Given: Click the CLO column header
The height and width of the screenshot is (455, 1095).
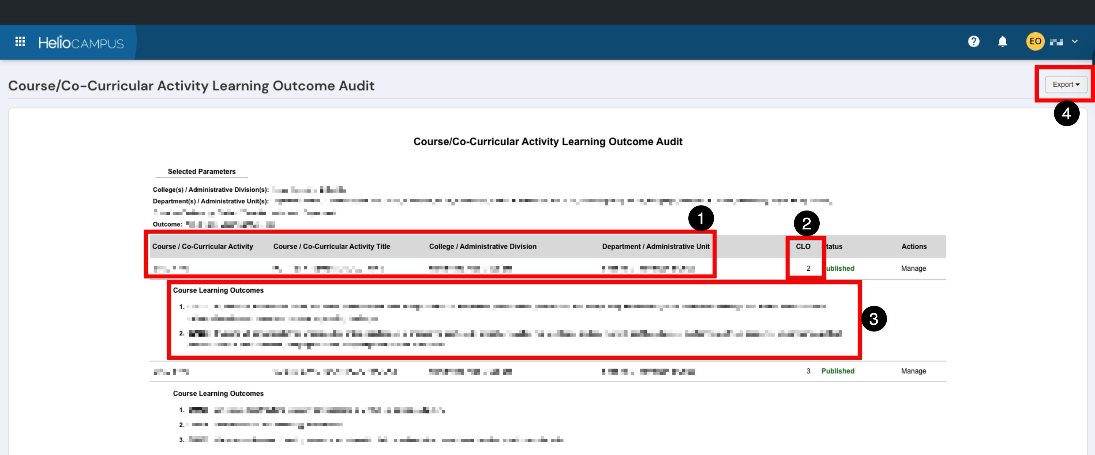Looking at the screenshot, I should pos(803,246).
